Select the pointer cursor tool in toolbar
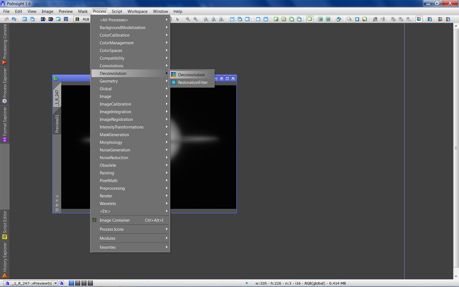 click(177, 19)
